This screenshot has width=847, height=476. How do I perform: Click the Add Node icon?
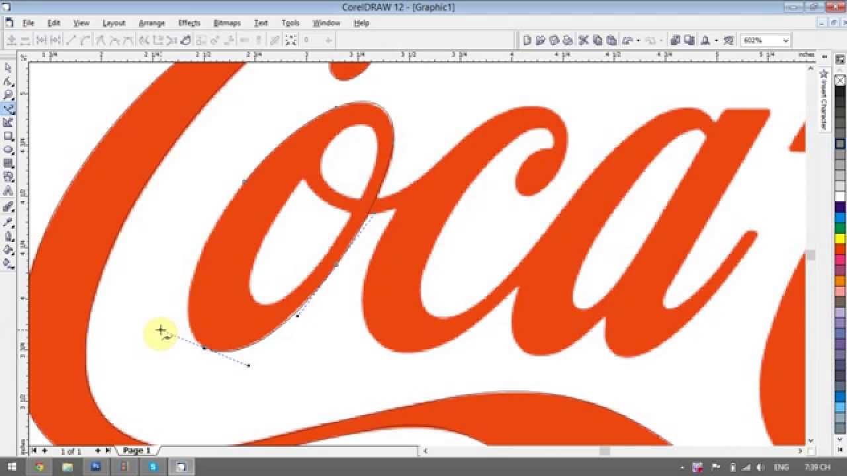[11, 40]
